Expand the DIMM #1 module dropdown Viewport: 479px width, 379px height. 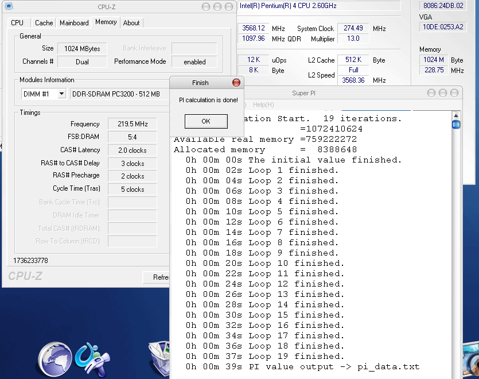(x=62, y=94)
